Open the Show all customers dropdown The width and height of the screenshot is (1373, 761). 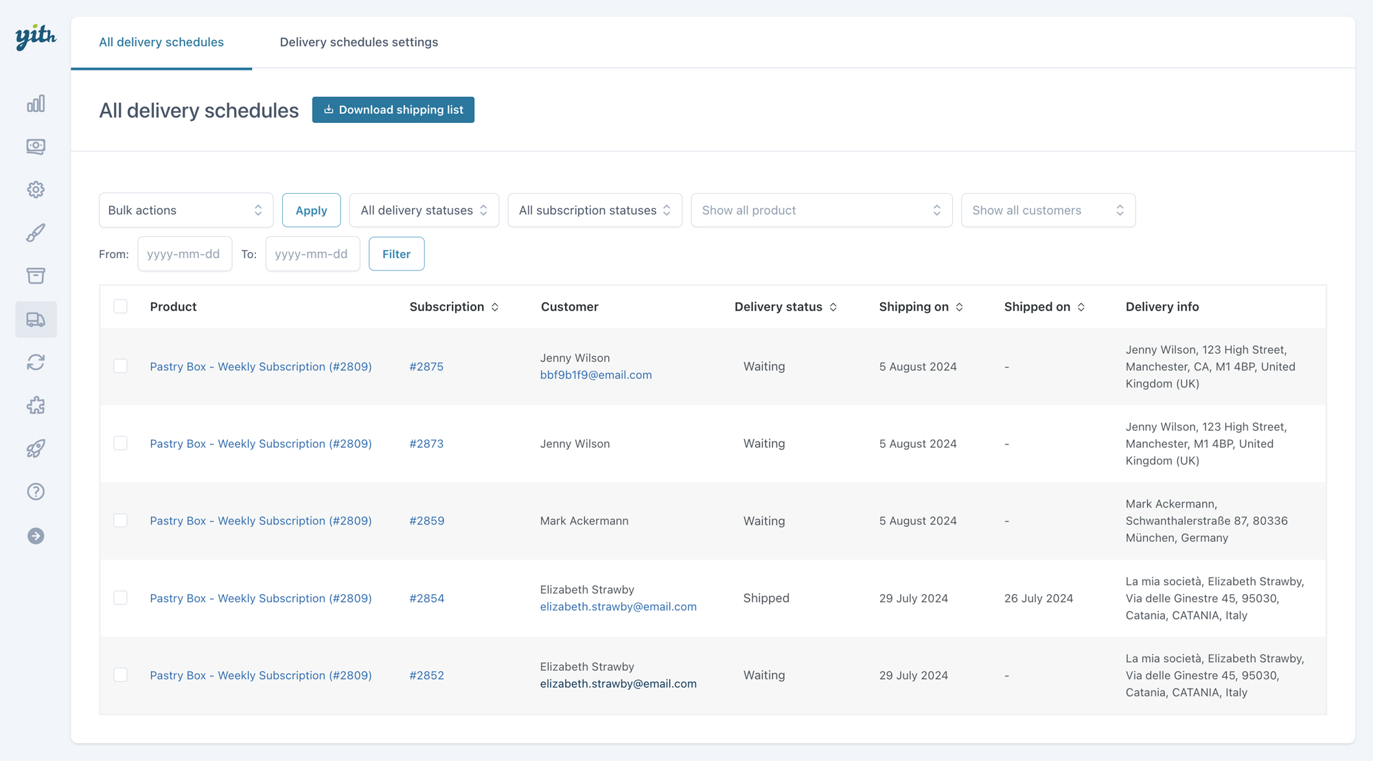coord(1048,210)
